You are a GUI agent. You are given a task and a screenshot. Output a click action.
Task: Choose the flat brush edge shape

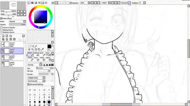tap(52, 65)
